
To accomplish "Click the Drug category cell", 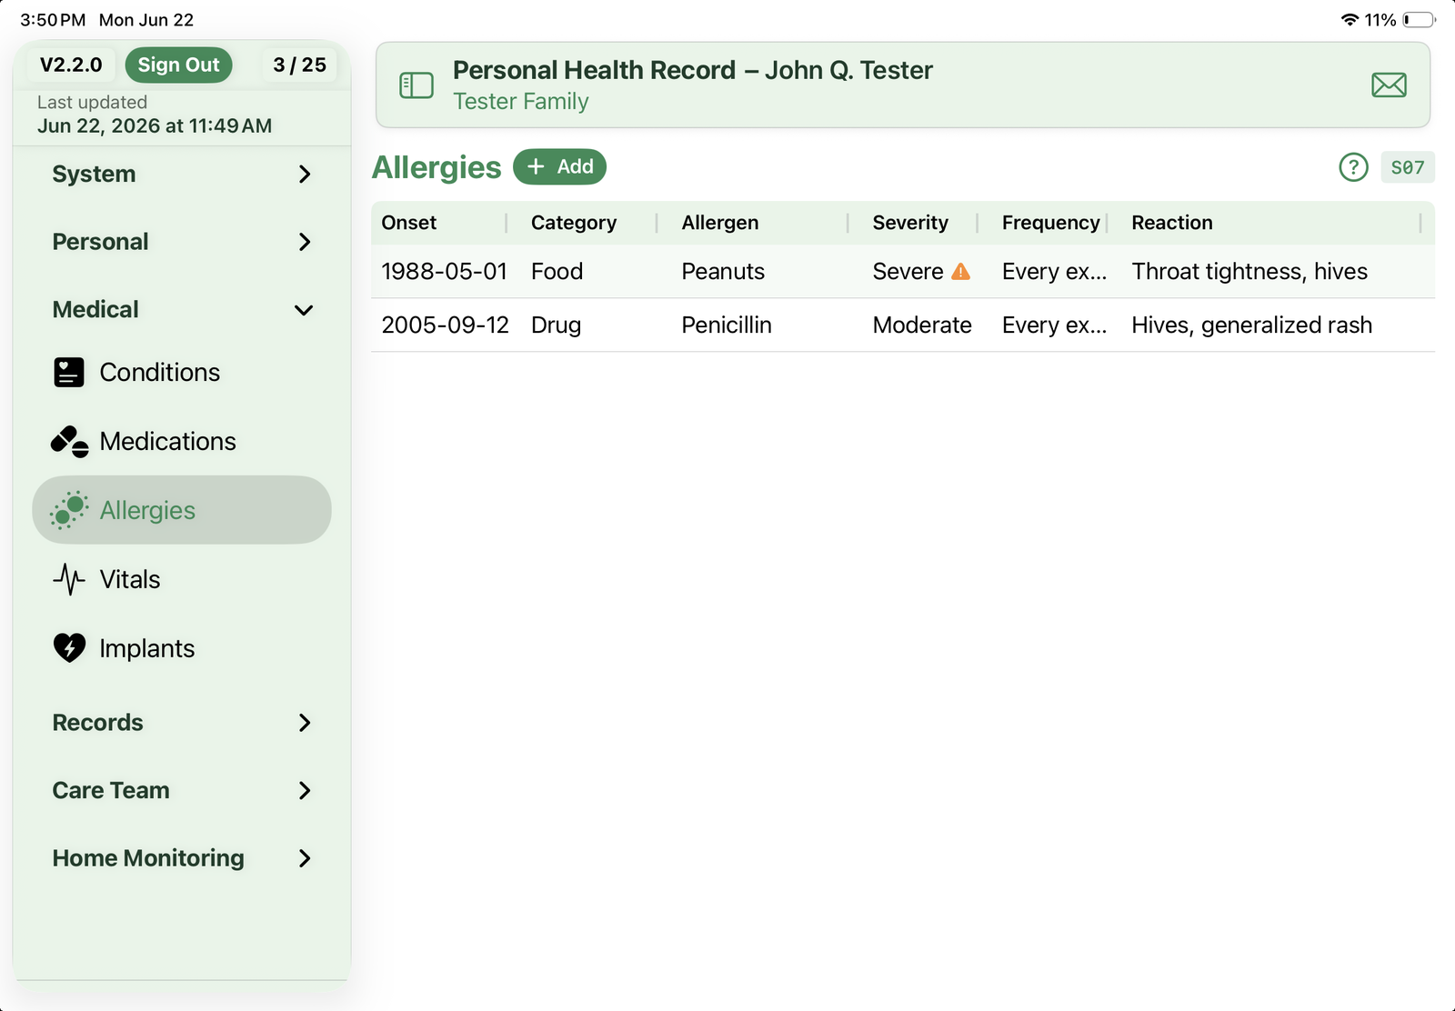I will [x=557, y=325].
